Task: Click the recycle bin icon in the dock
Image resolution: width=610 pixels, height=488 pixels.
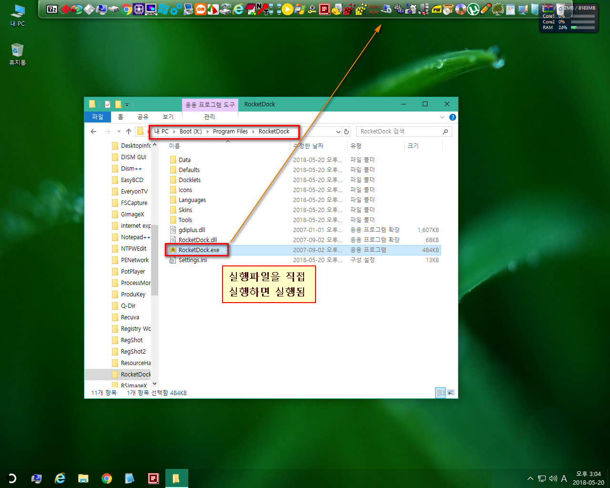Action: (x=560, y=9)
